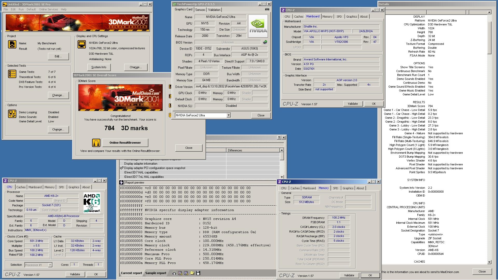Screen dimensions: 498x280
Task: Open the GPU selector dropdown in GPU-Z
Action: (x=229, y=115)
